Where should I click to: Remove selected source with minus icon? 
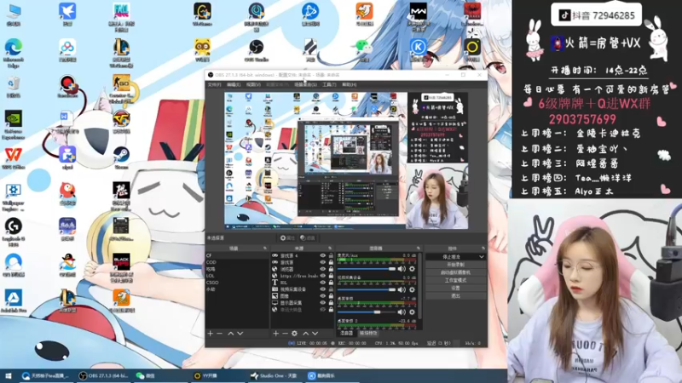pos(285,334)
